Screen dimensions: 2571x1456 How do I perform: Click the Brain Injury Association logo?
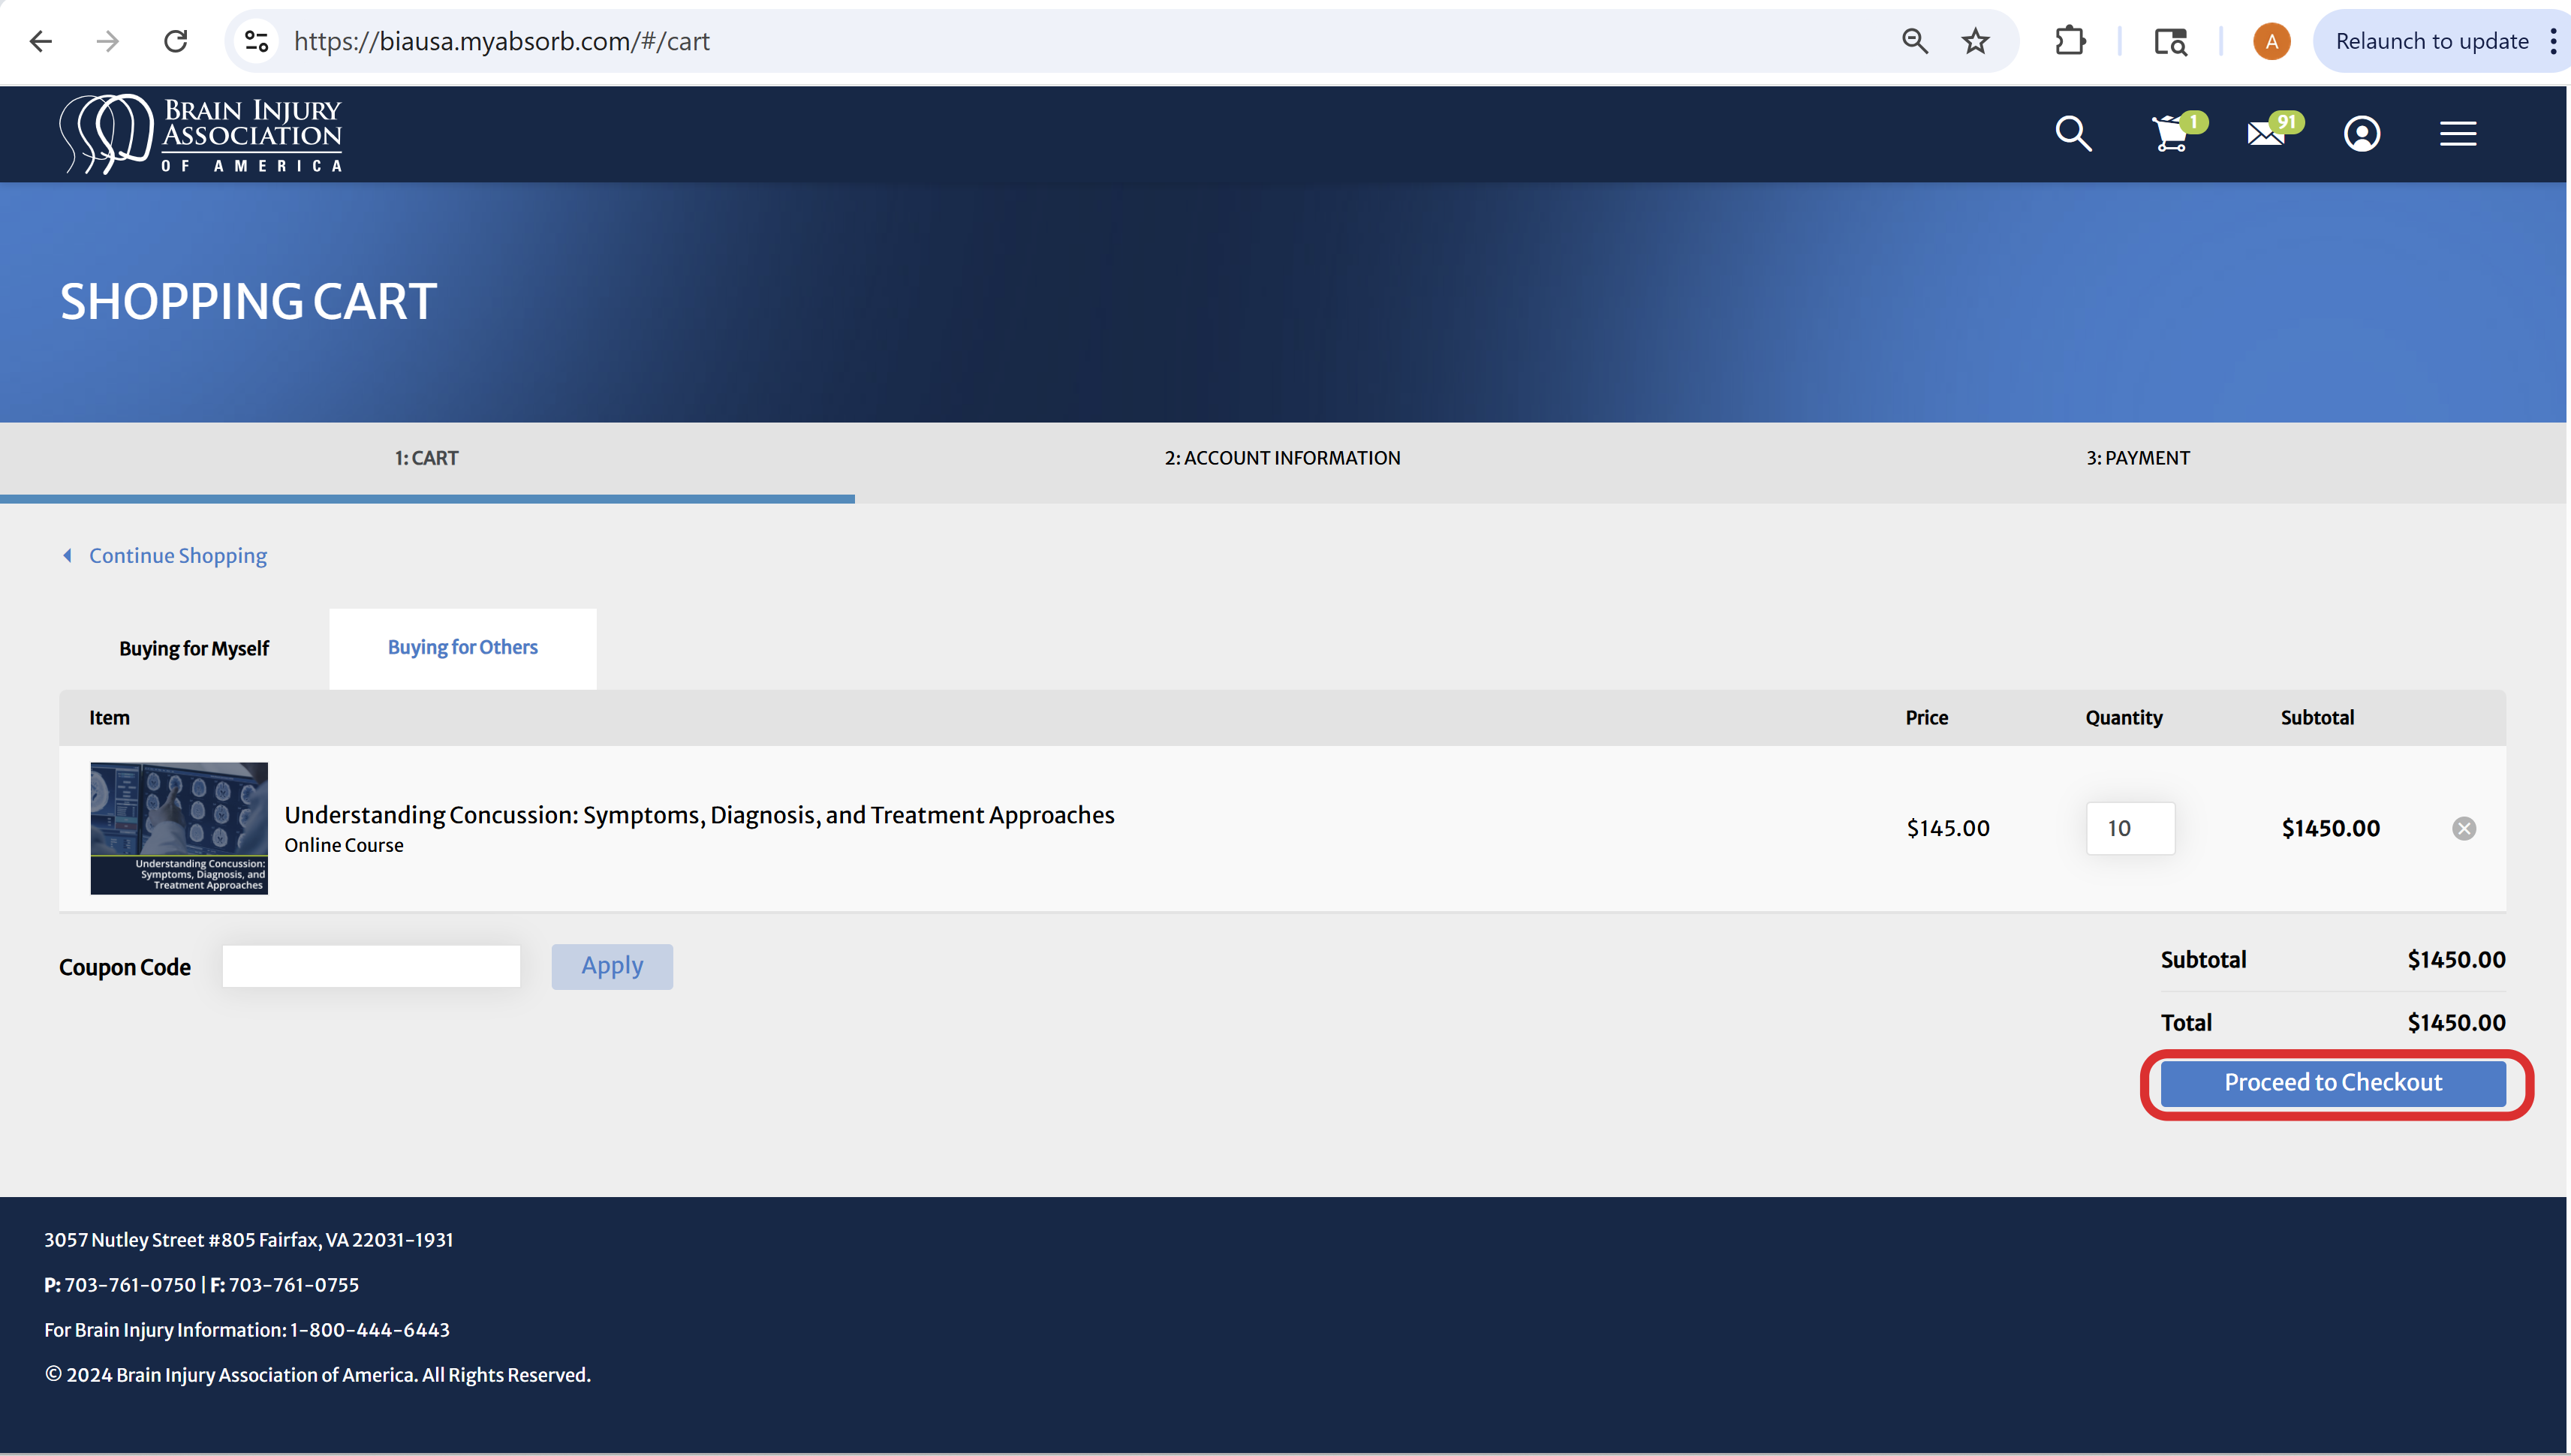click(201, 134)
